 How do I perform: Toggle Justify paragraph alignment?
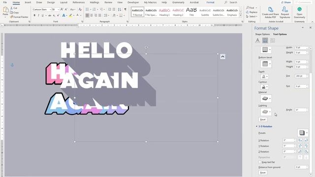(x=99, y=15)
